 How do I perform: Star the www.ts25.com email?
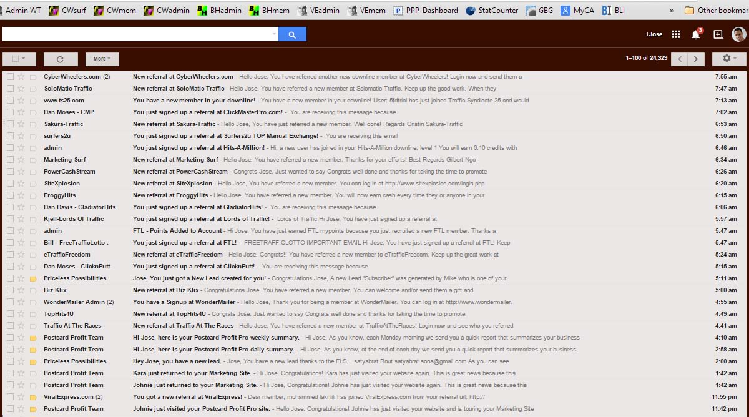(x=21, y=101)
